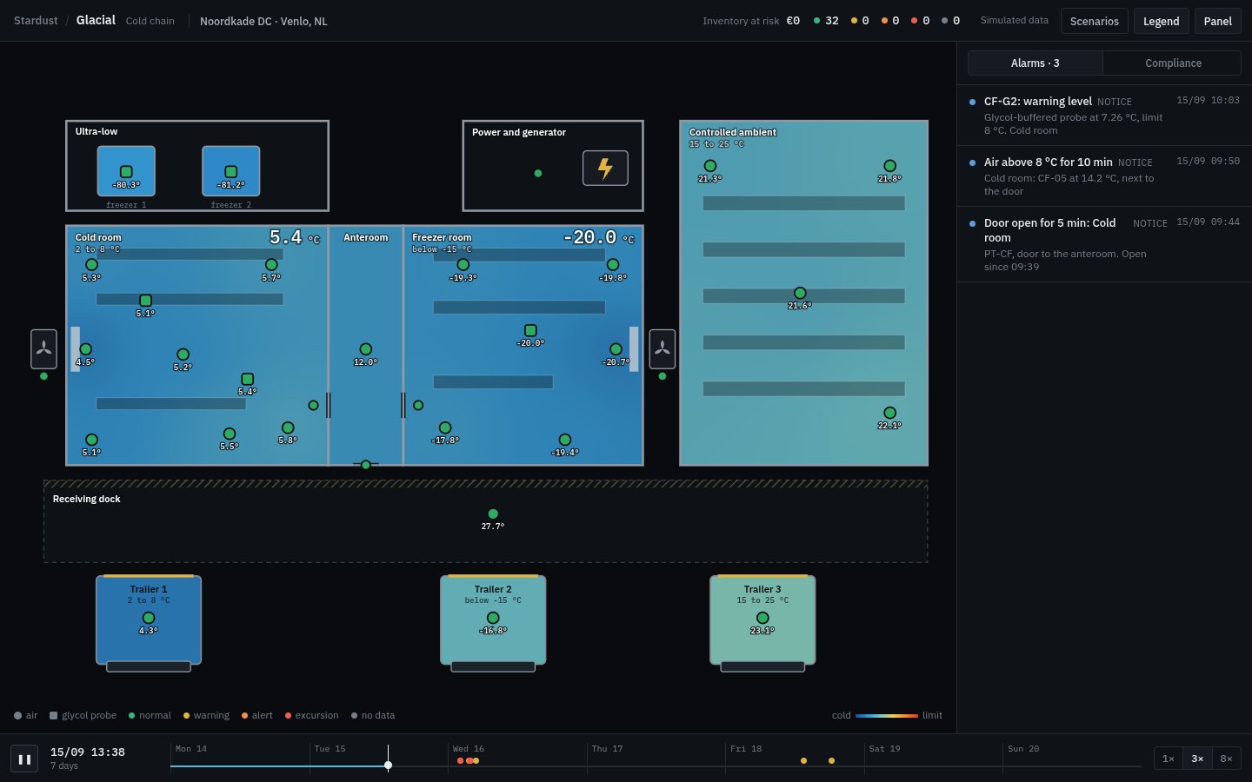The height and width of the screenshot is (782, 1252).
Task: Select cold room sensor reading 4.5°
Action: (x=85, y=349)
